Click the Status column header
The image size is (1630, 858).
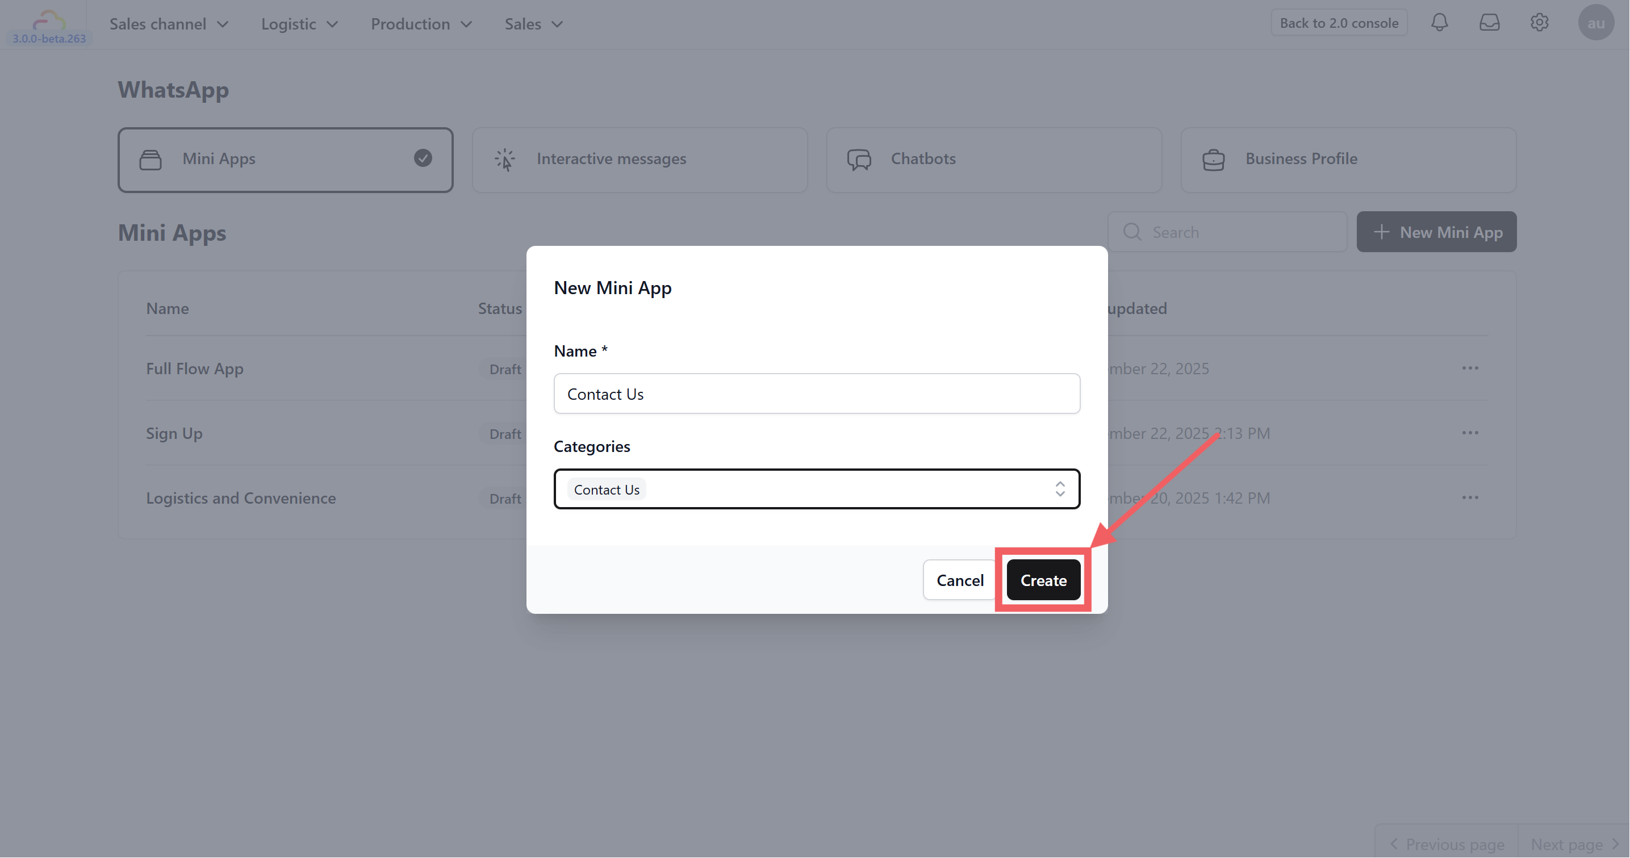(499, 308)
